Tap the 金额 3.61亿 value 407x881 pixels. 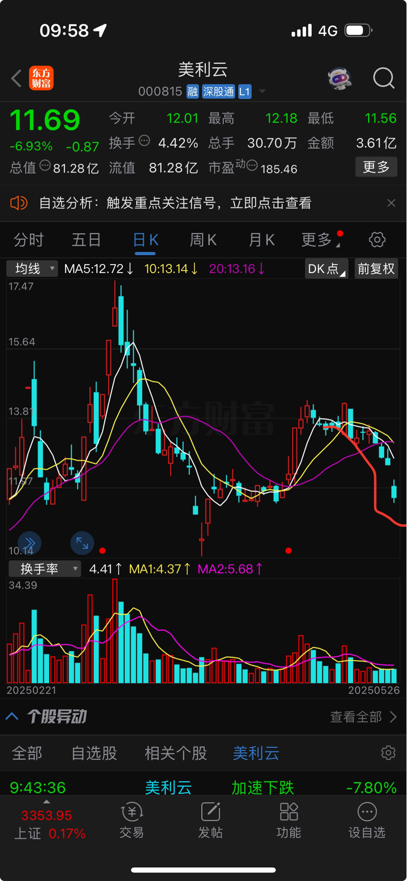tap(376, 143)
